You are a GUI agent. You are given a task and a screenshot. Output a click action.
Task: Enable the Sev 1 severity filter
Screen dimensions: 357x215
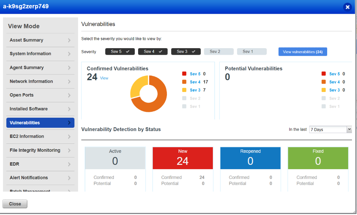coord(252,51)
